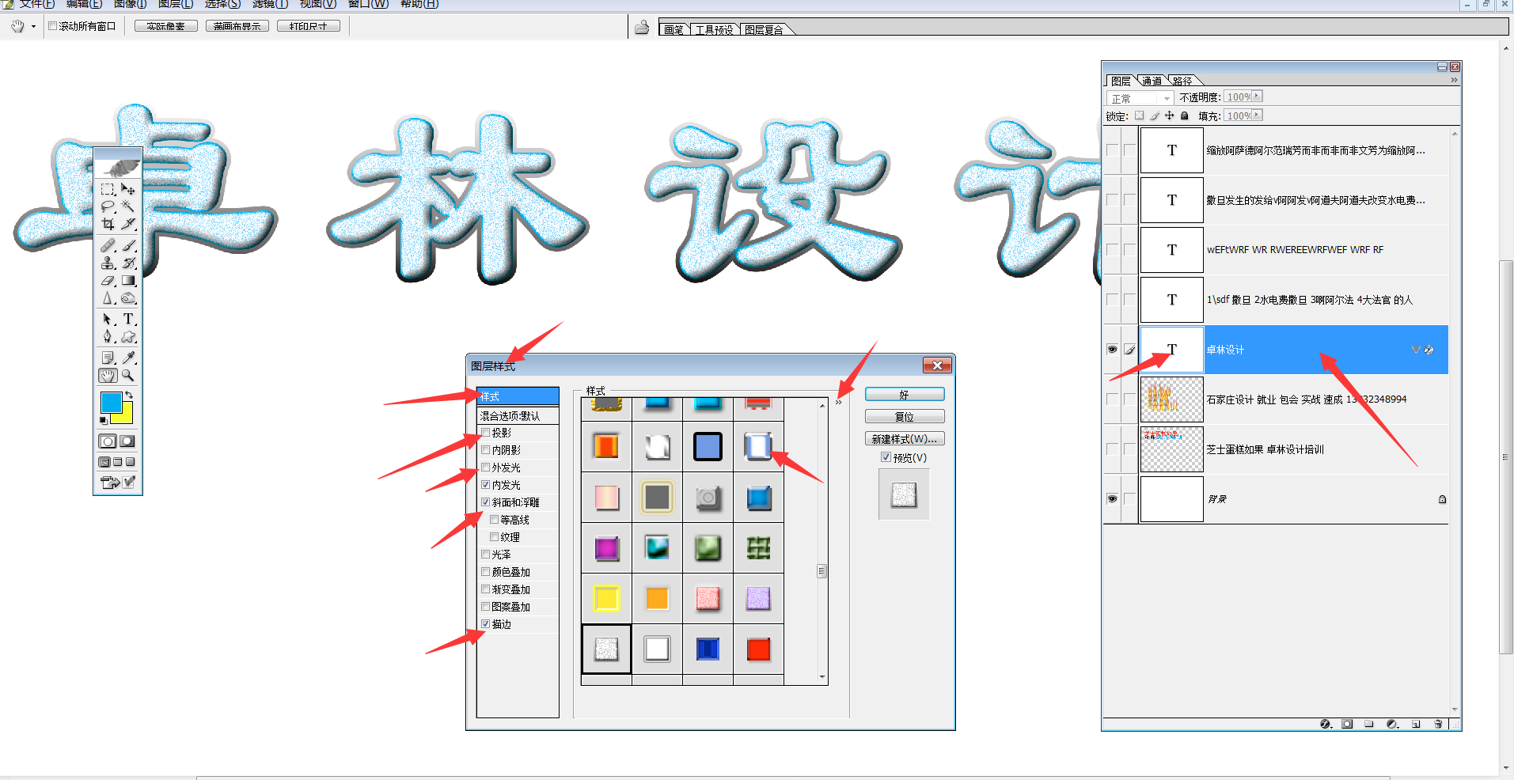Click 新建样式(W)... new style button
This screenshot has width=1514, height=780.
coord(905,438)
